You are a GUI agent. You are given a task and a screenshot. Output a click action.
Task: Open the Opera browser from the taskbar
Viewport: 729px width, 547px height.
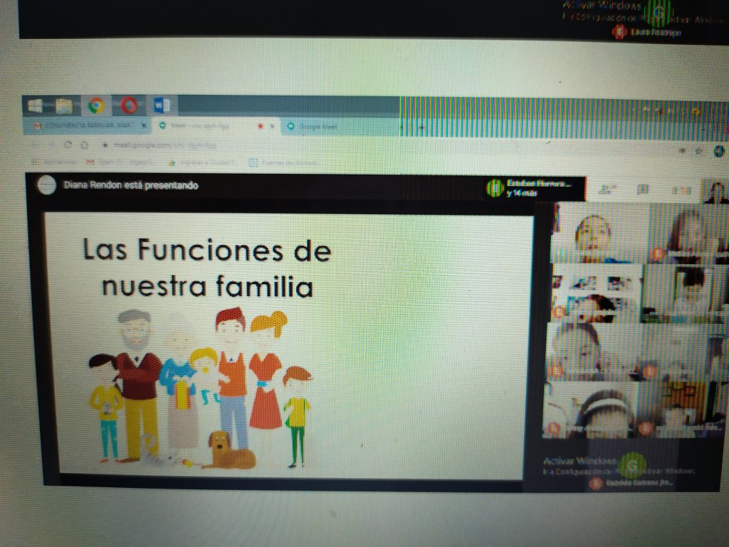coord(129,106)
